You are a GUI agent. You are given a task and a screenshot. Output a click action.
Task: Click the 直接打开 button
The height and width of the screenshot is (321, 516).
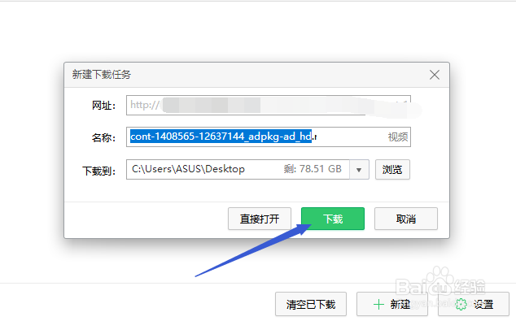[x=260, y=219]
